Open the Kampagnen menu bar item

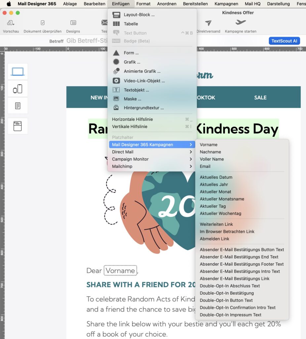226,4
